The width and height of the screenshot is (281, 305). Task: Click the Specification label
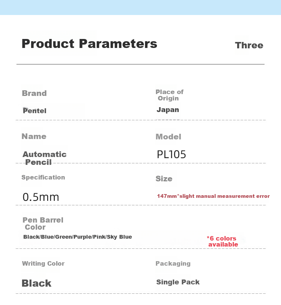[x=43, y=177]
